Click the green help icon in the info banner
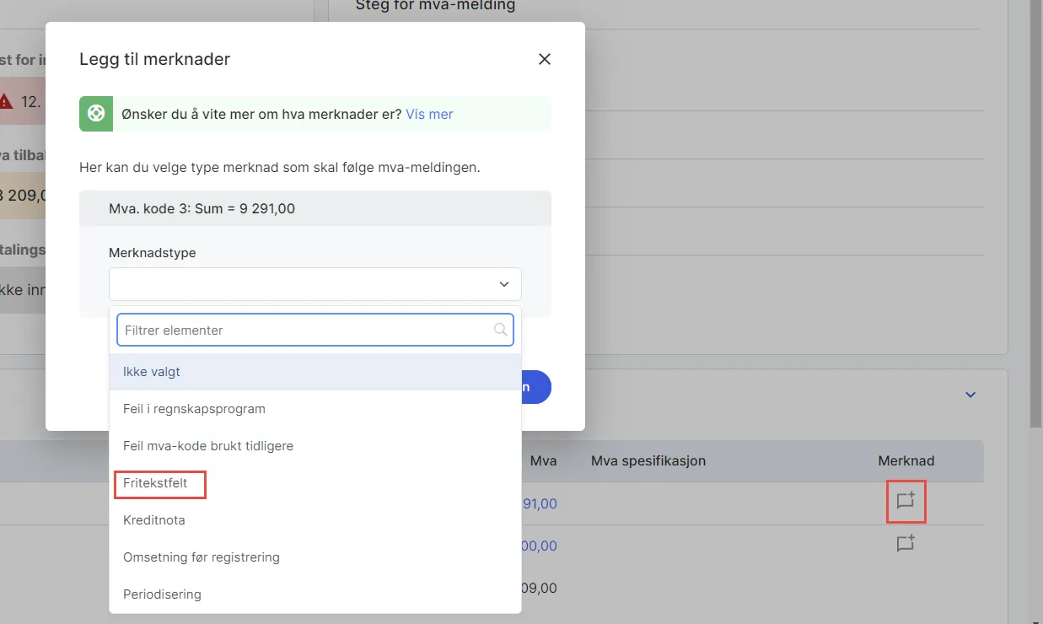The image size is (1043, 624). [95, 113]
